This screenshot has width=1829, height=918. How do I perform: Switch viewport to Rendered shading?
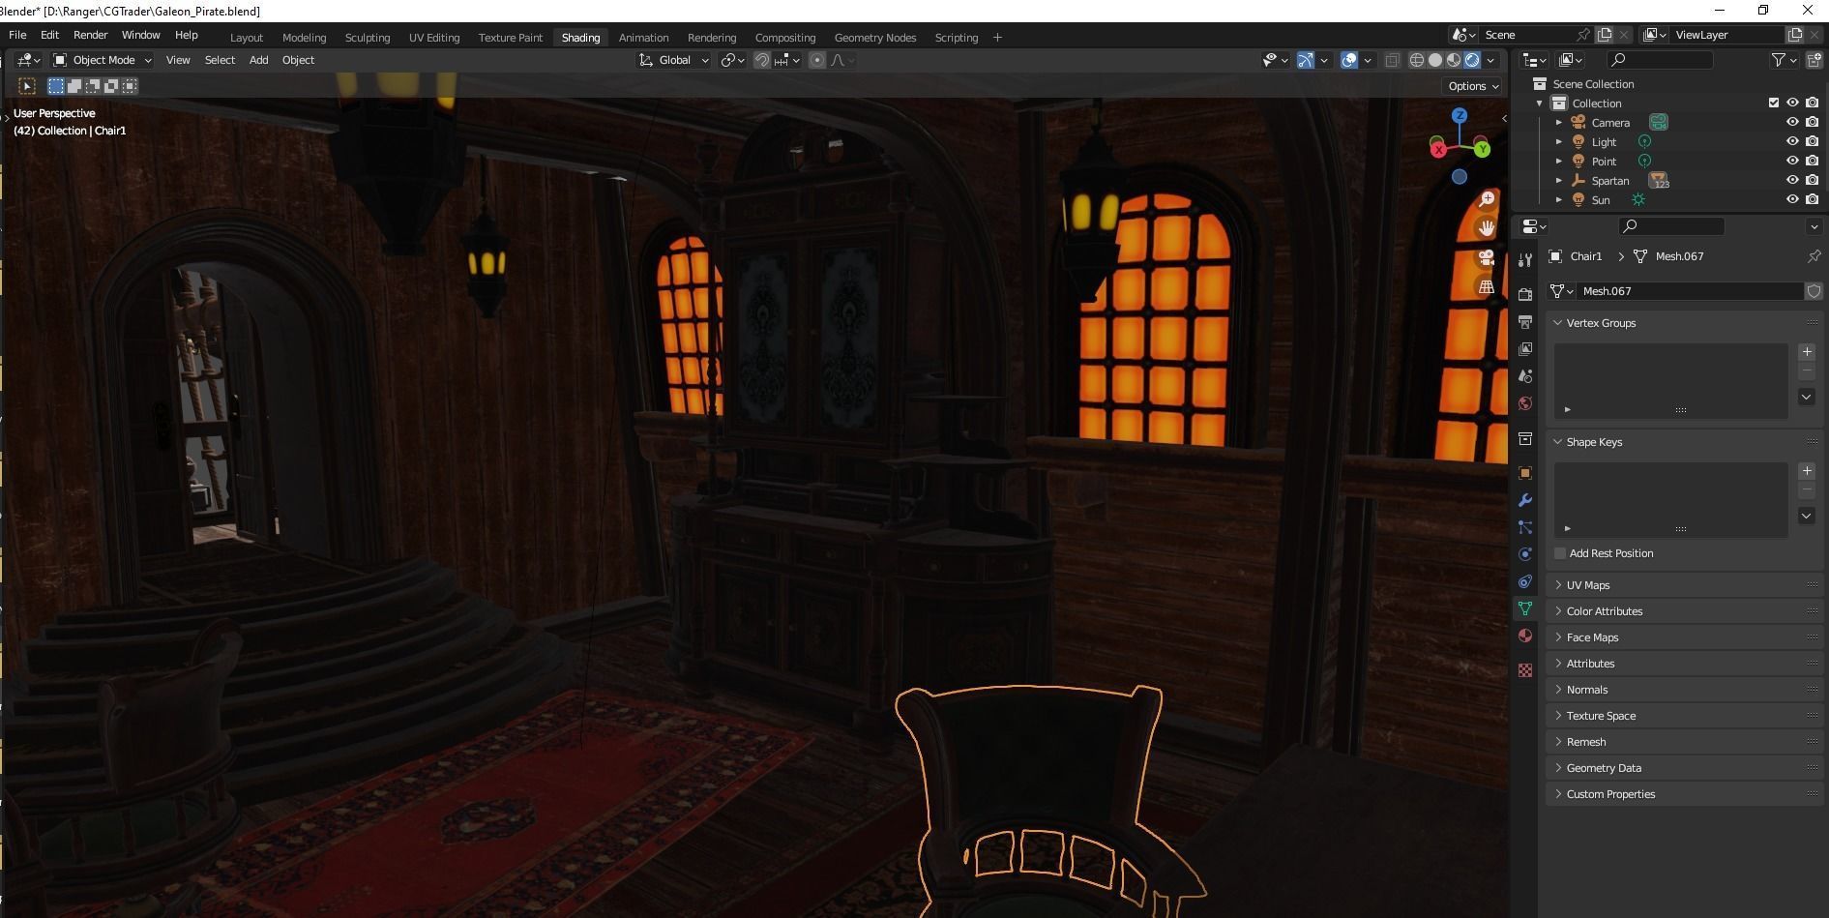click(x=1472, y=60)
